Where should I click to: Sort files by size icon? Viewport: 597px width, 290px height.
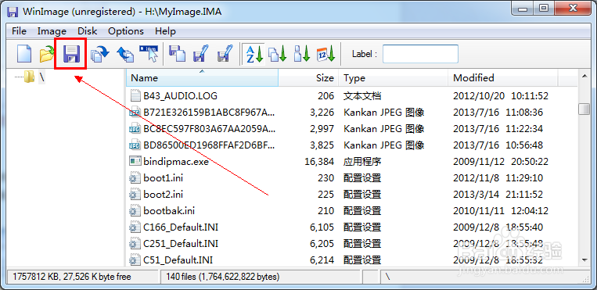(302, 54)
